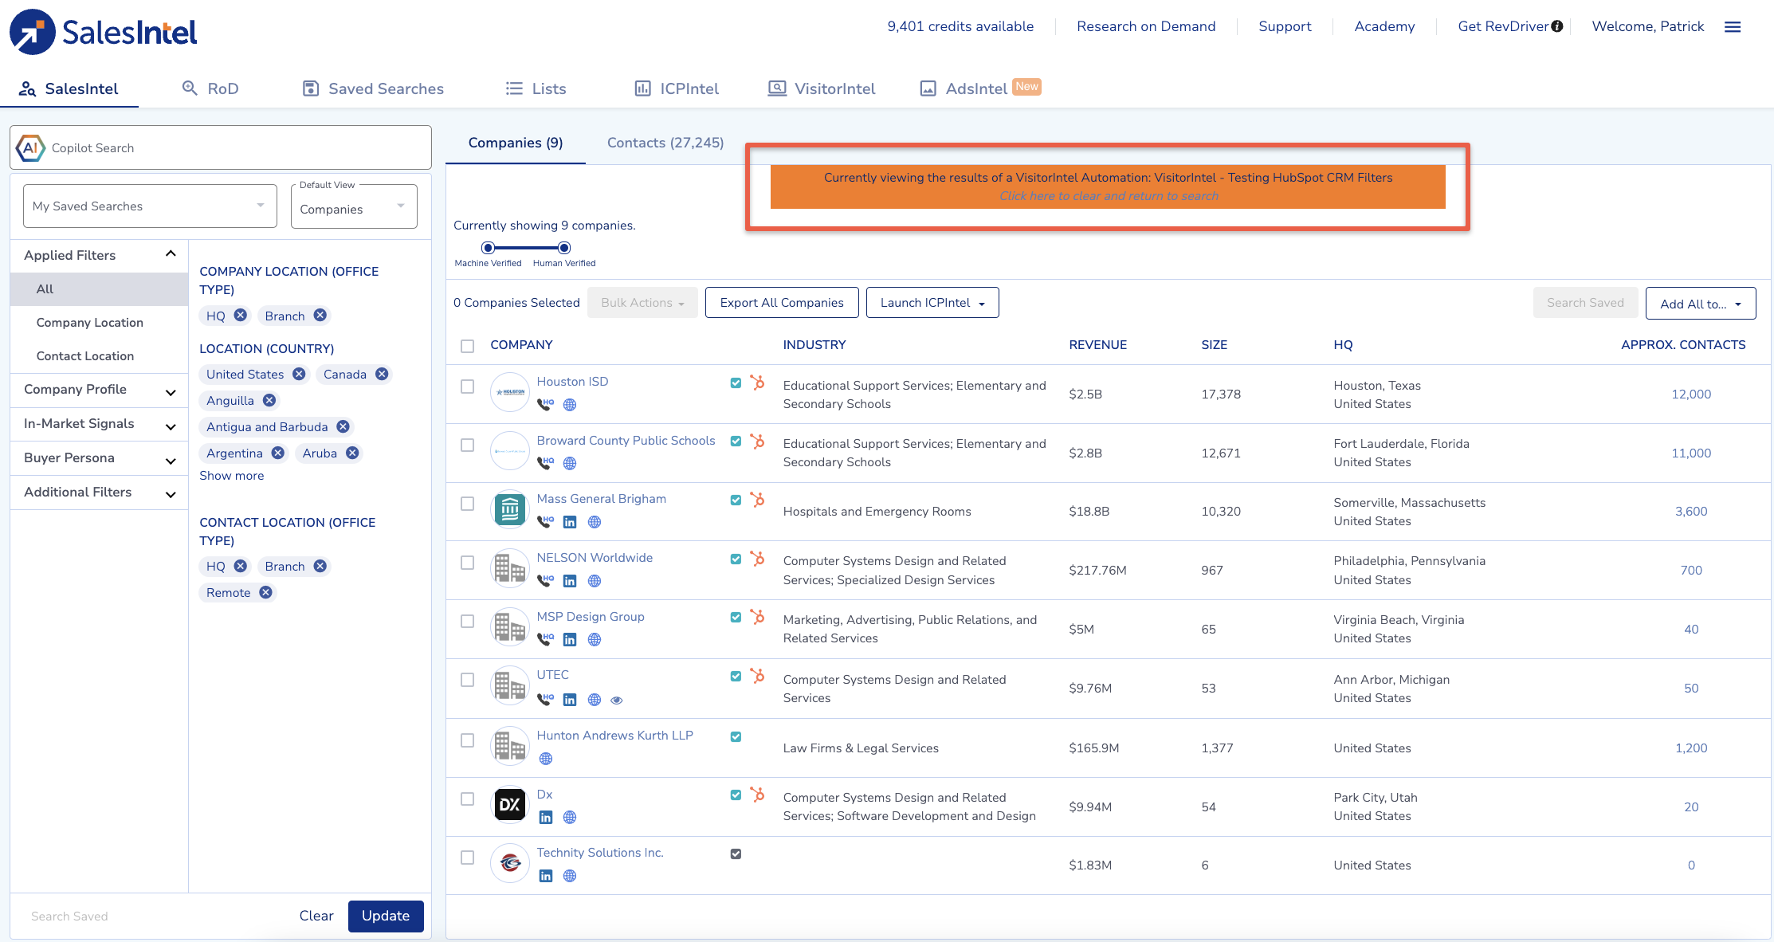Remove the Argentina filter chip
The width and height of the screenshot is (1774, 942).
[x=277, y=453]
